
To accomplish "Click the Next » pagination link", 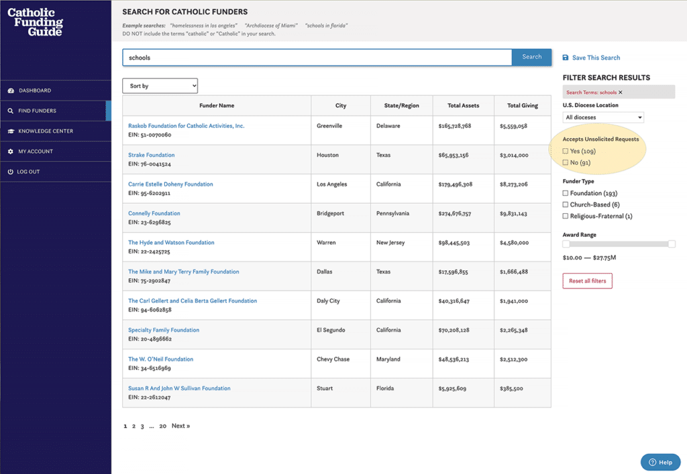I will click(x=180, y=426).
